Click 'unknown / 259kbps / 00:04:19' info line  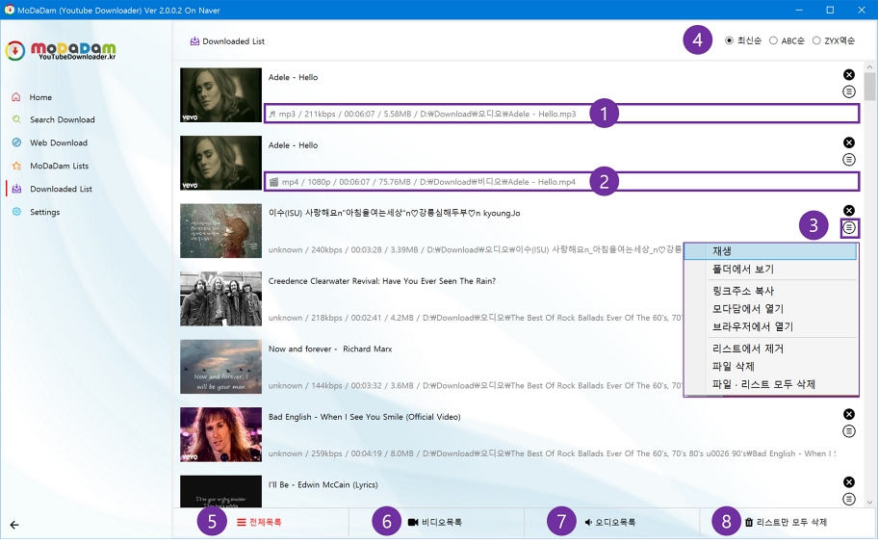tap(552, 453)
